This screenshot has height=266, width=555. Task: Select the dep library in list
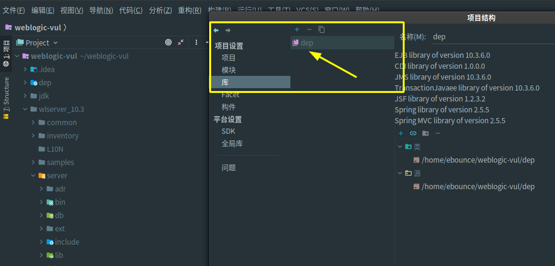point(307,43)
